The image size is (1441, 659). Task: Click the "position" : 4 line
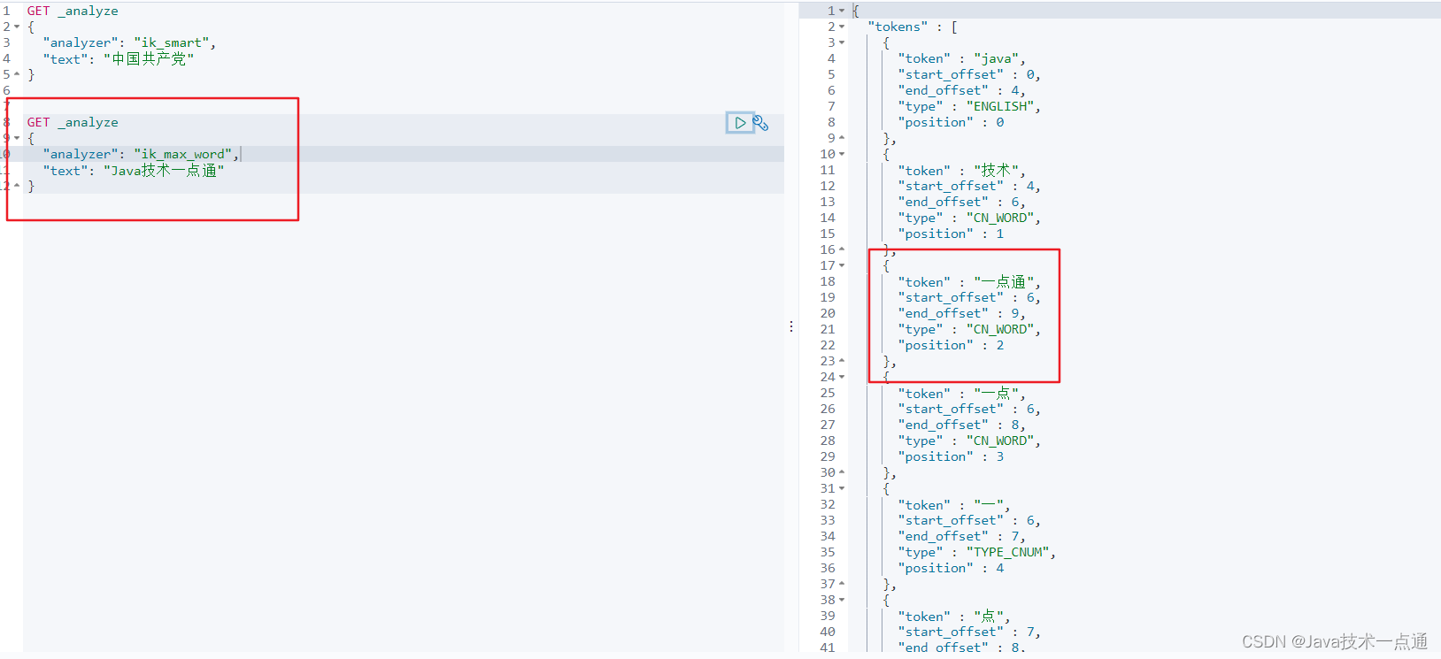951,568
